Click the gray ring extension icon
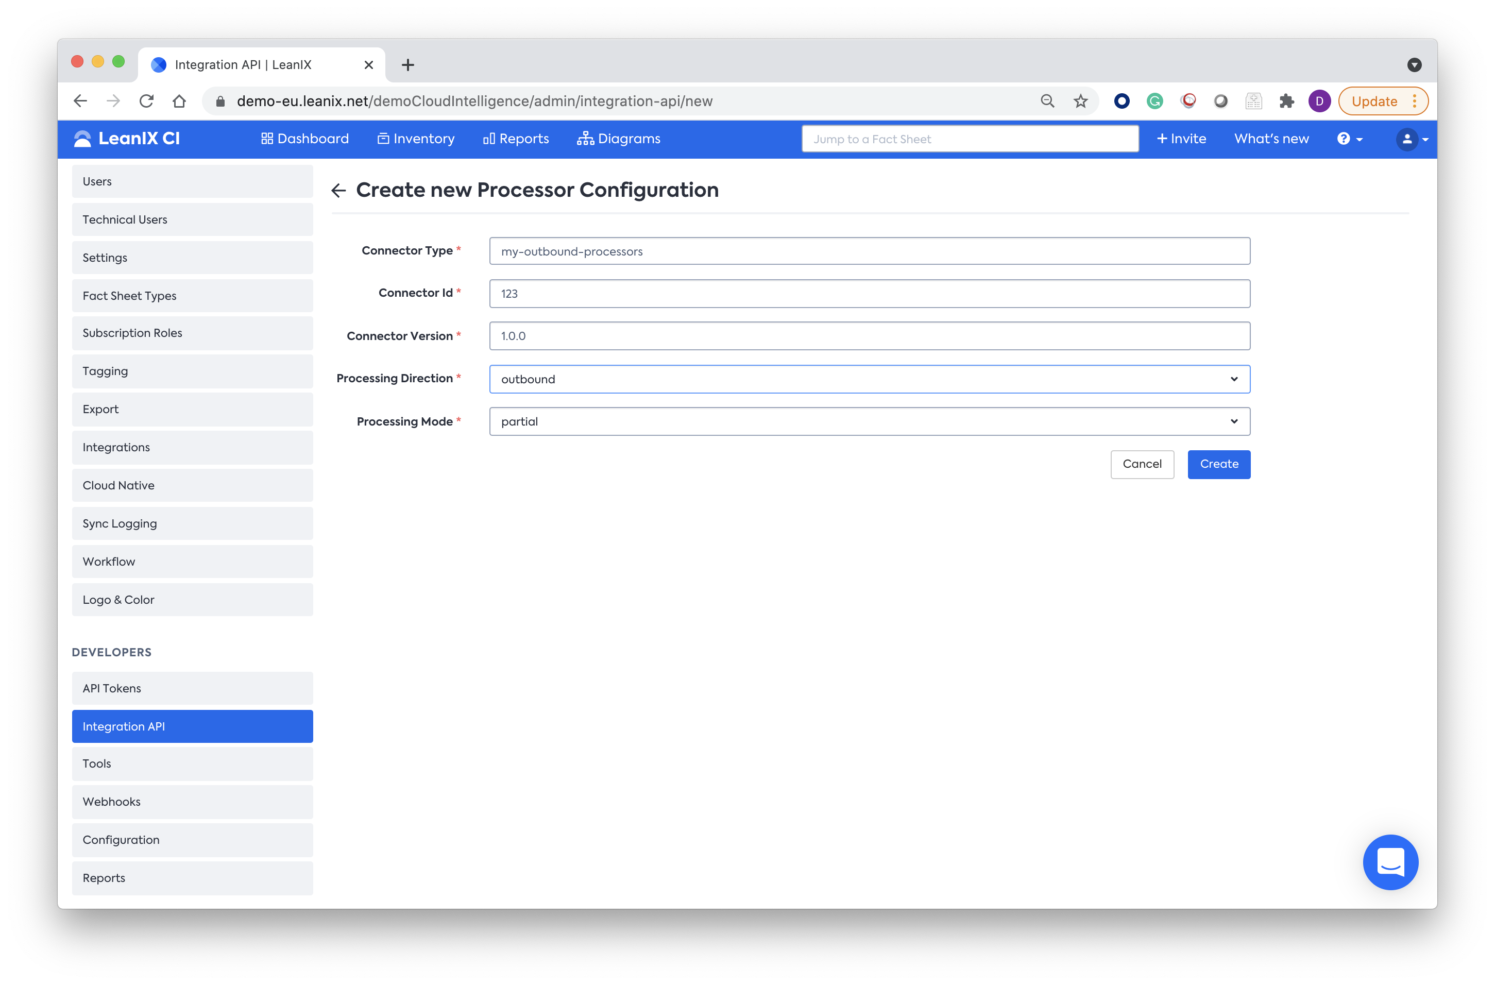 tap(1220, 101)
